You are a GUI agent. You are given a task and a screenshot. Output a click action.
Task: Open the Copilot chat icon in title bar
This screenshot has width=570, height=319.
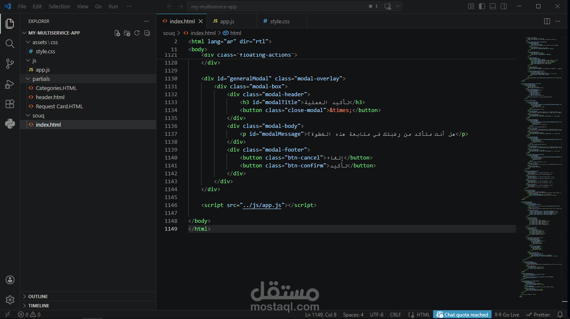coord(388,6)
